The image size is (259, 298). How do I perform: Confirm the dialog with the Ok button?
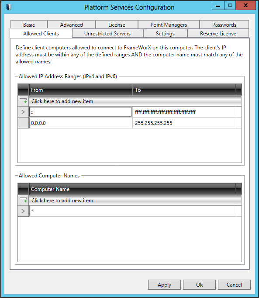199,284
